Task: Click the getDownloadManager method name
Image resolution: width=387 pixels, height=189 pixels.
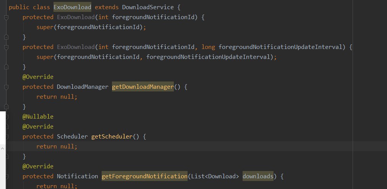Action: point(143,87)
